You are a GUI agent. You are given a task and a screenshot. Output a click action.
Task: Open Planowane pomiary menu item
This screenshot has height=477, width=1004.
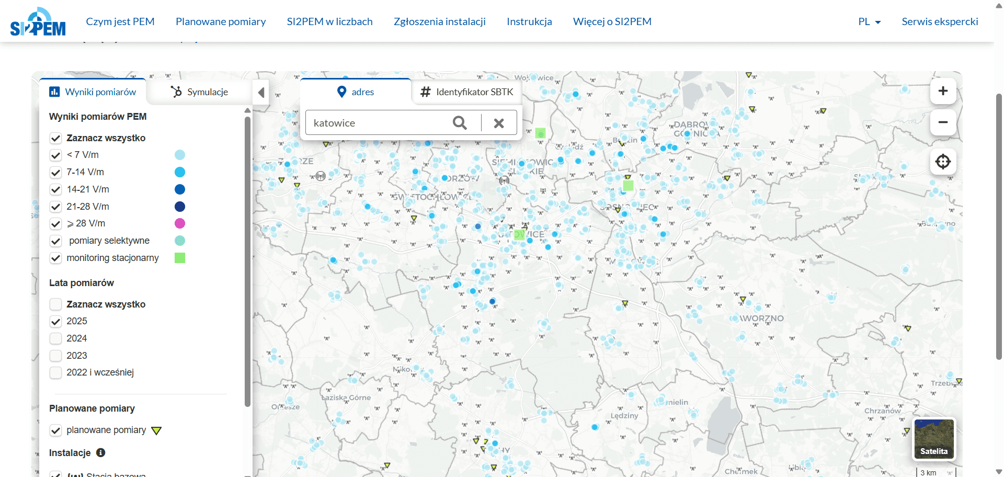221,21
